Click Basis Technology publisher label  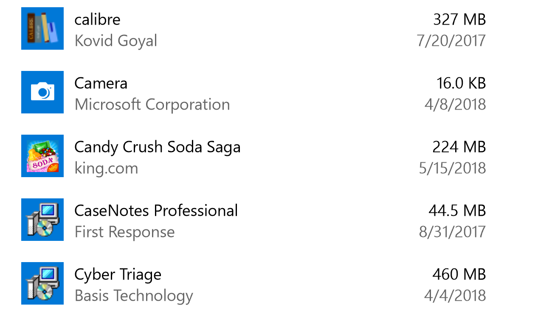pos(134,296)
